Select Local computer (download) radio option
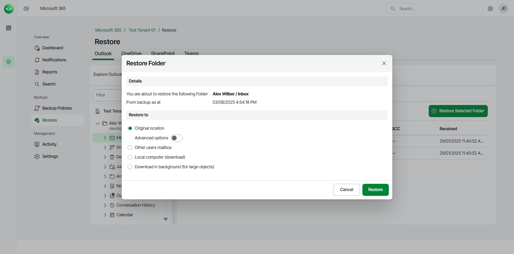 pos(130,157)
